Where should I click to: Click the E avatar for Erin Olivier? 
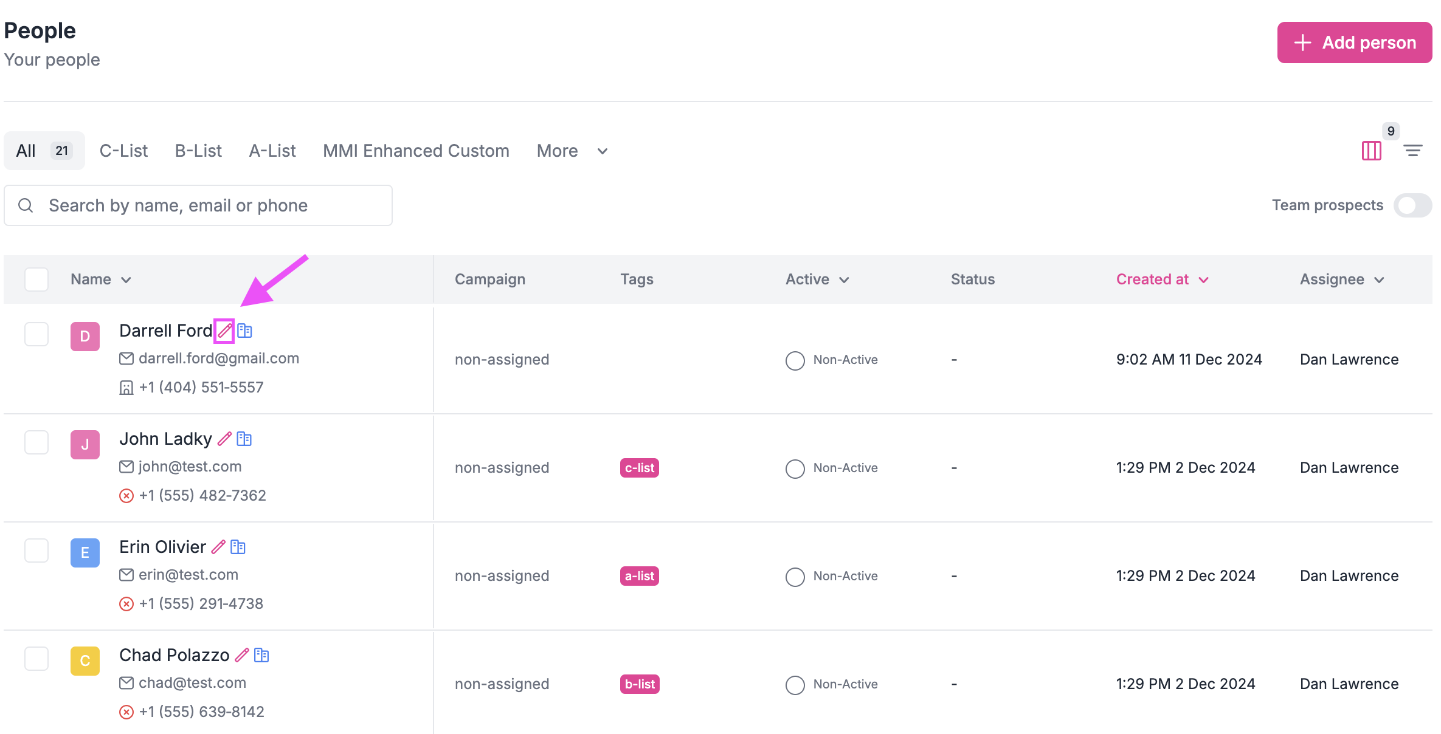pos(85,553)
